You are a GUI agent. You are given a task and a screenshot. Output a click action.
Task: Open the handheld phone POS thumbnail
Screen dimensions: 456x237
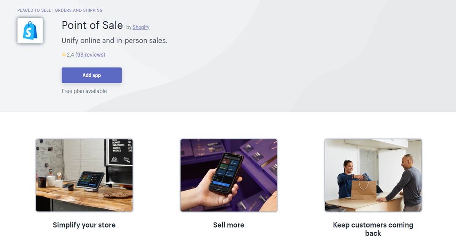229,175
